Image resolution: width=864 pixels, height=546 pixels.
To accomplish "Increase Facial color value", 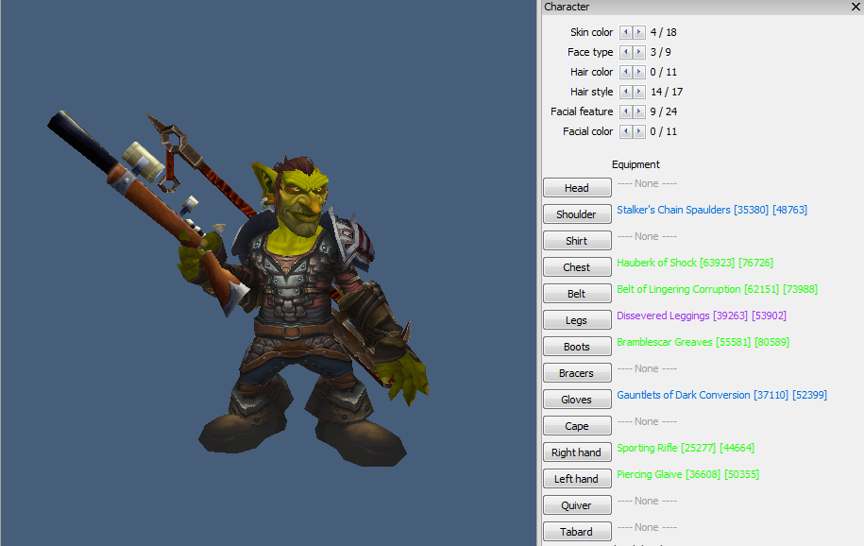I will [638, 132].
